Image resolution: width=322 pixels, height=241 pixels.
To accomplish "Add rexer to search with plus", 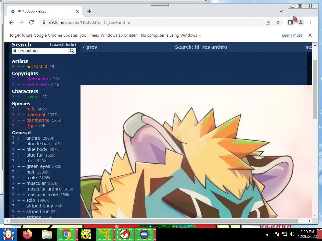I will [19, 97].
